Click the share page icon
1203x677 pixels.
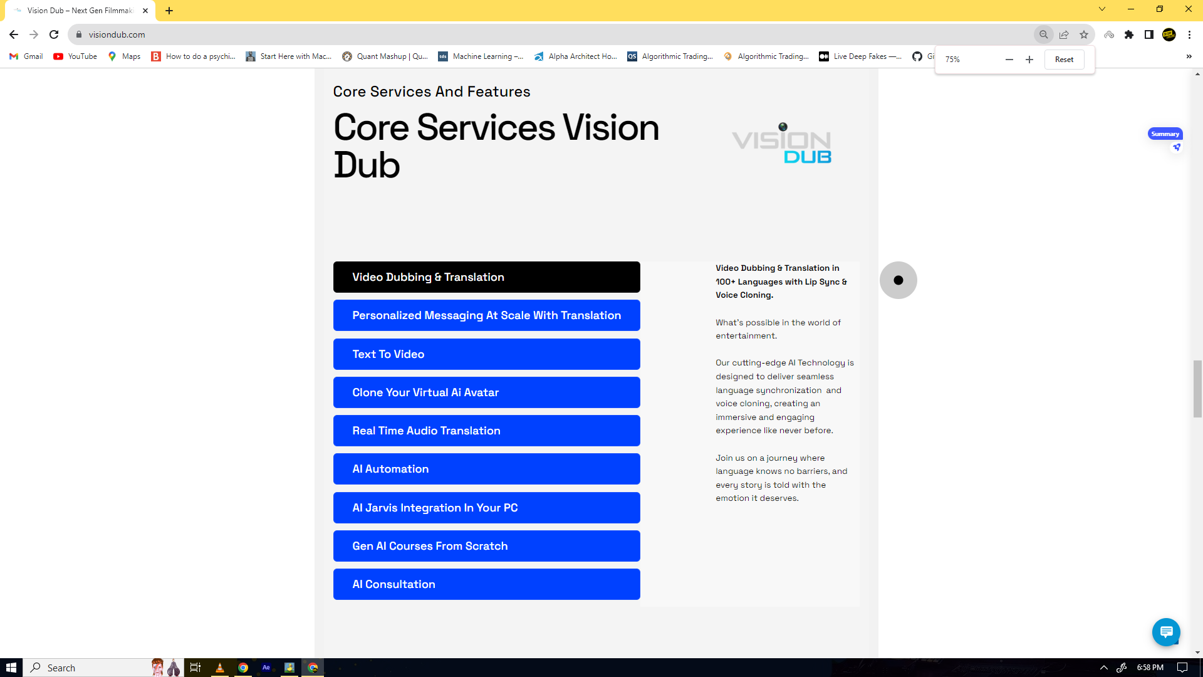click(1064, 34)
